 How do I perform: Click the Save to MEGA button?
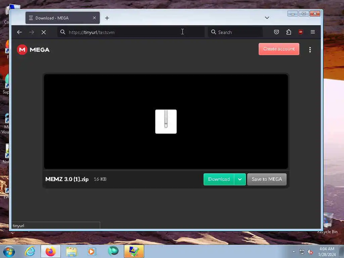(267, 179)
